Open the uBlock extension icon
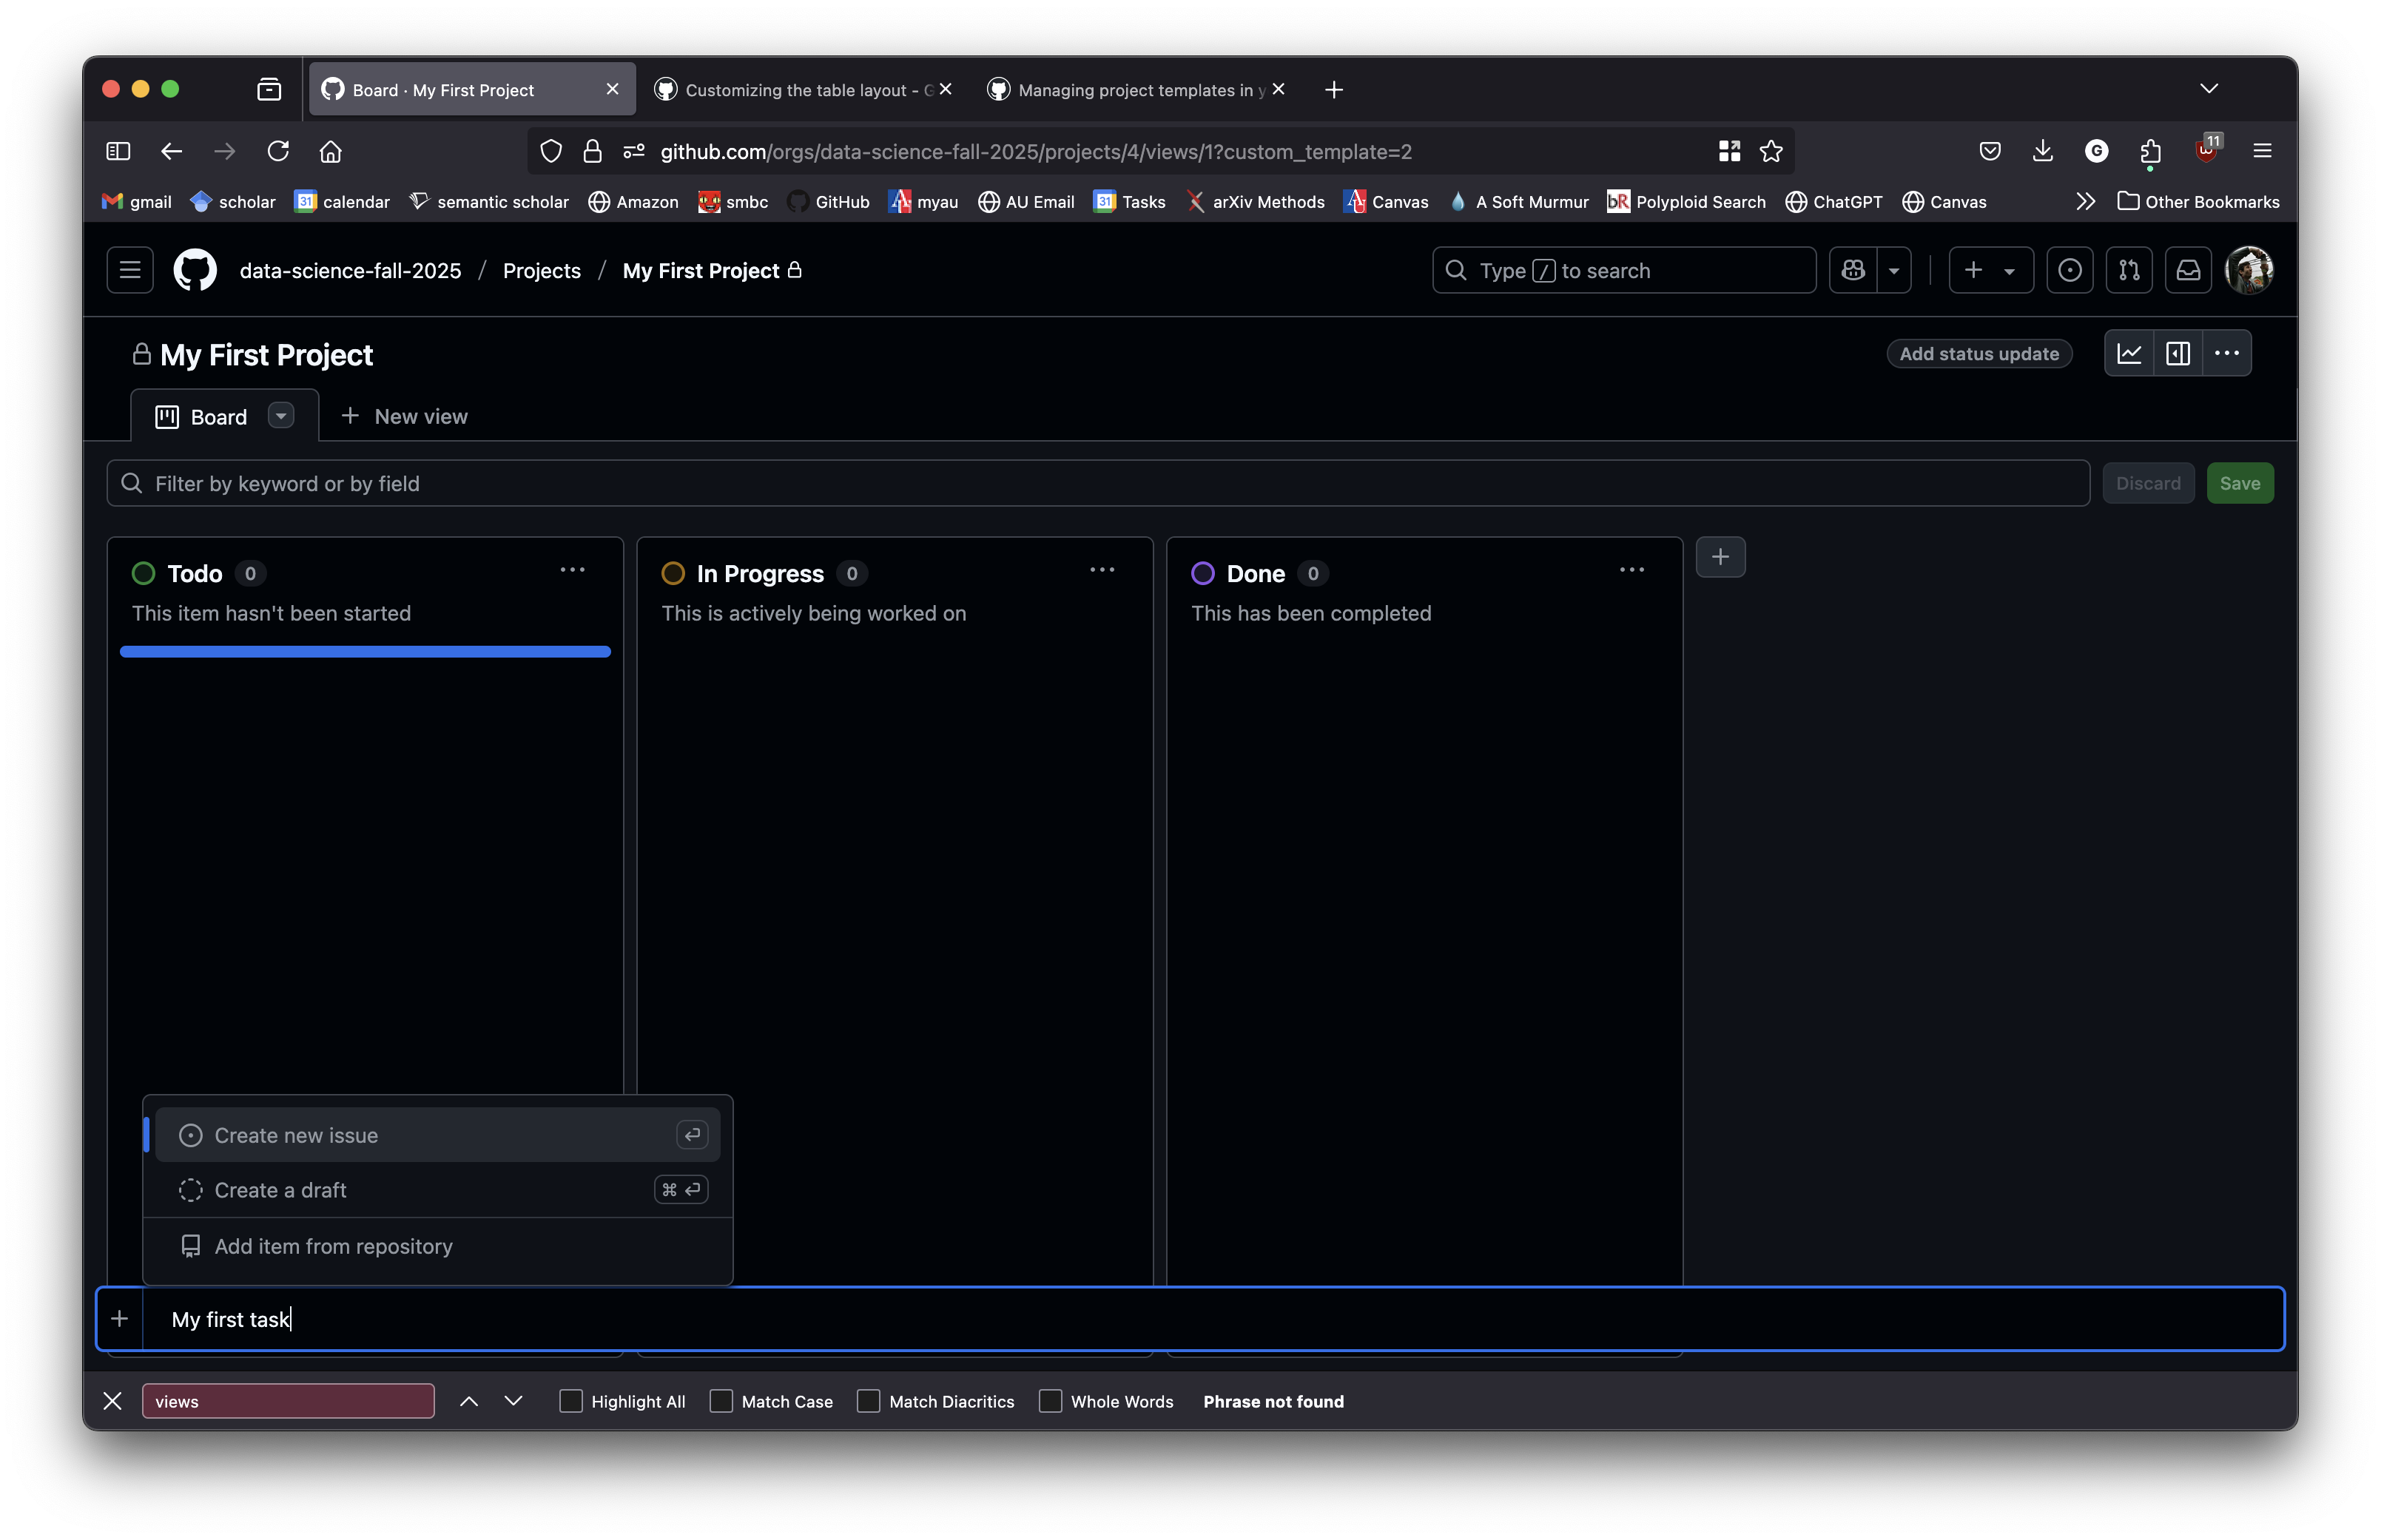 (2207, 150)
